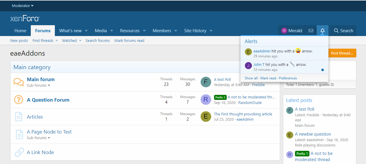Expand the Find threads dropdown

[57, 41]
